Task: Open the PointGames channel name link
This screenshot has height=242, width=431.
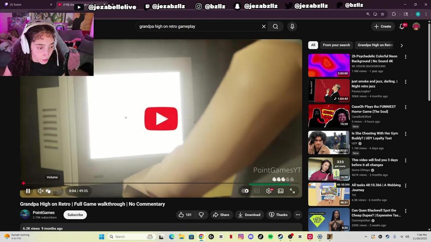Action: click(44, 212)
